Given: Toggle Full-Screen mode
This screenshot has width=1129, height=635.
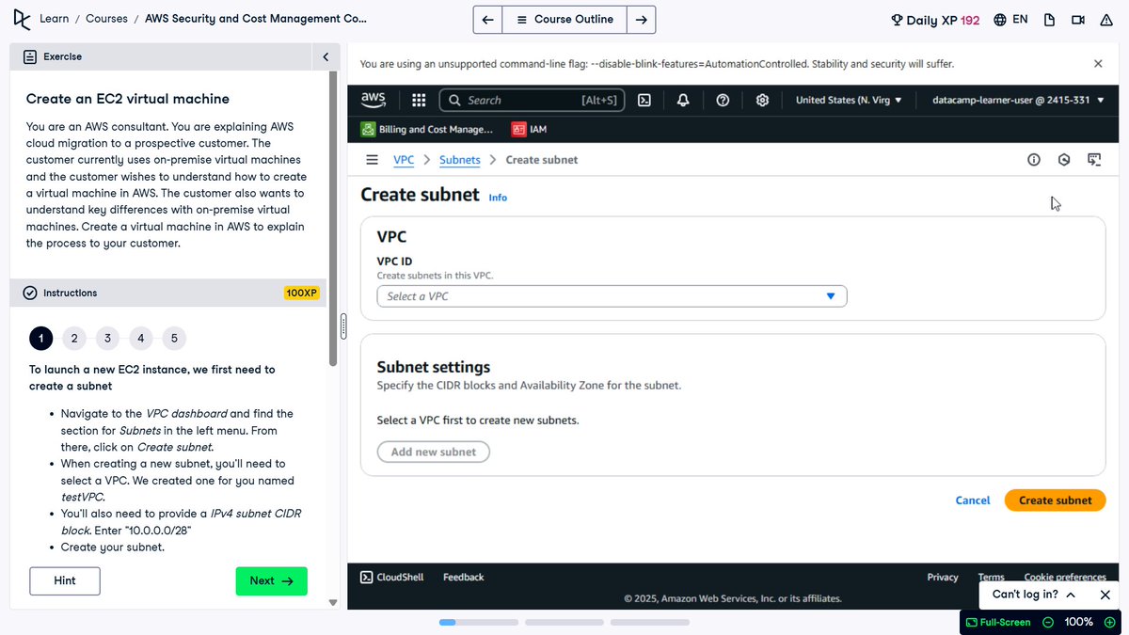Looking at the screenshot, I should click(x=998, y=622).
